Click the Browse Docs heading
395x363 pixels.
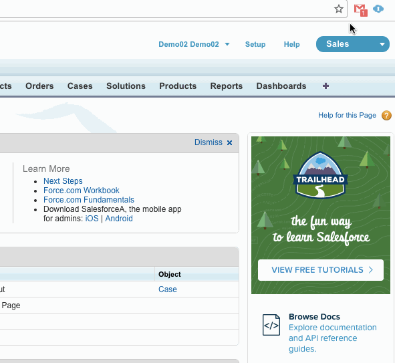click(x=314, y=317)
